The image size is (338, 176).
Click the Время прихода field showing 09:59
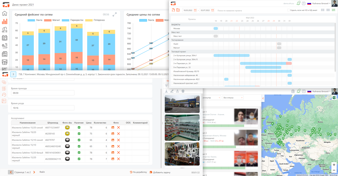click(x=43, y=93)
